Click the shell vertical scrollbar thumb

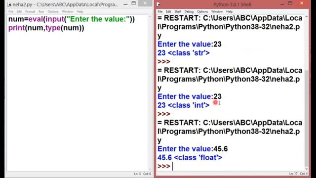point(306,118)
